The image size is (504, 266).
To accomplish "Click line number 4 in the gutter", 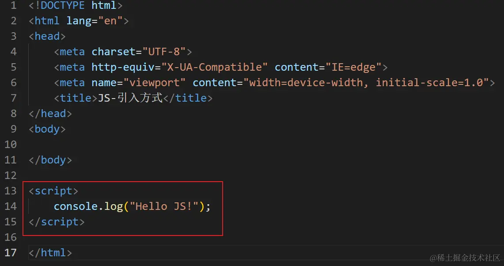I will click(14, 51).
